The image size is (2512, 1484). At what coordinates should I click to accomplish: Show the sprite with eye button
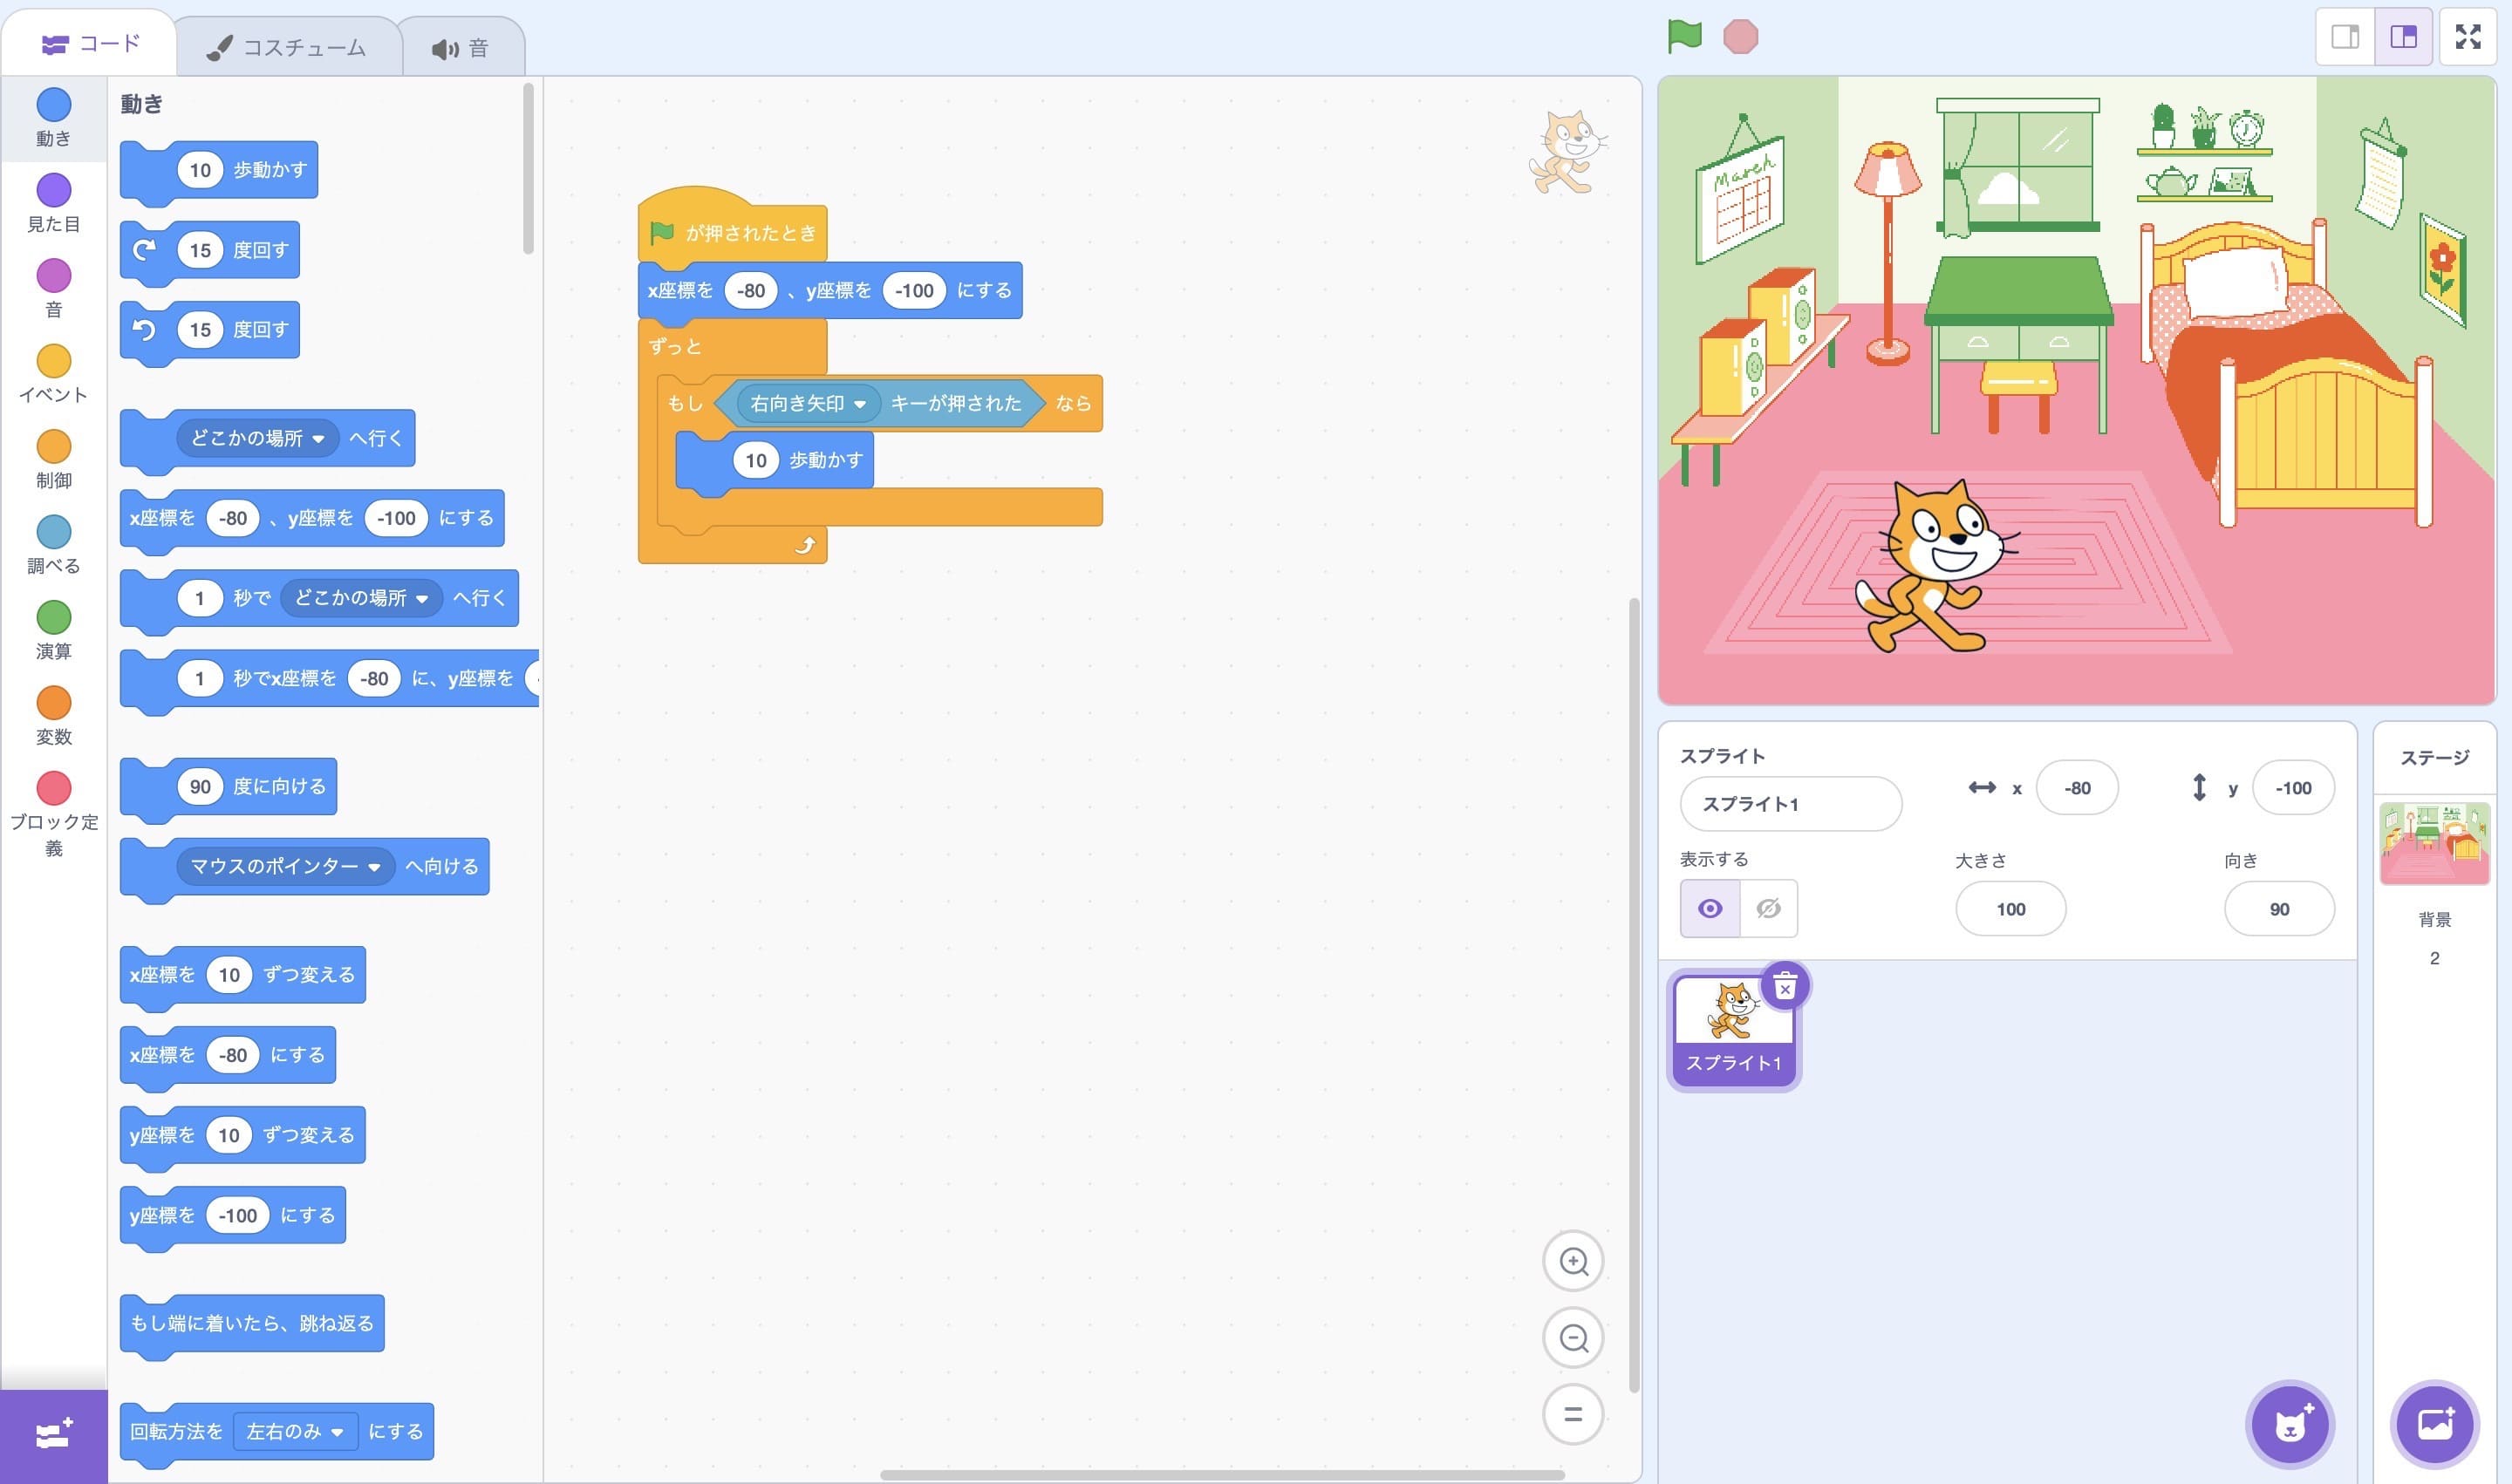(1710, 908)
